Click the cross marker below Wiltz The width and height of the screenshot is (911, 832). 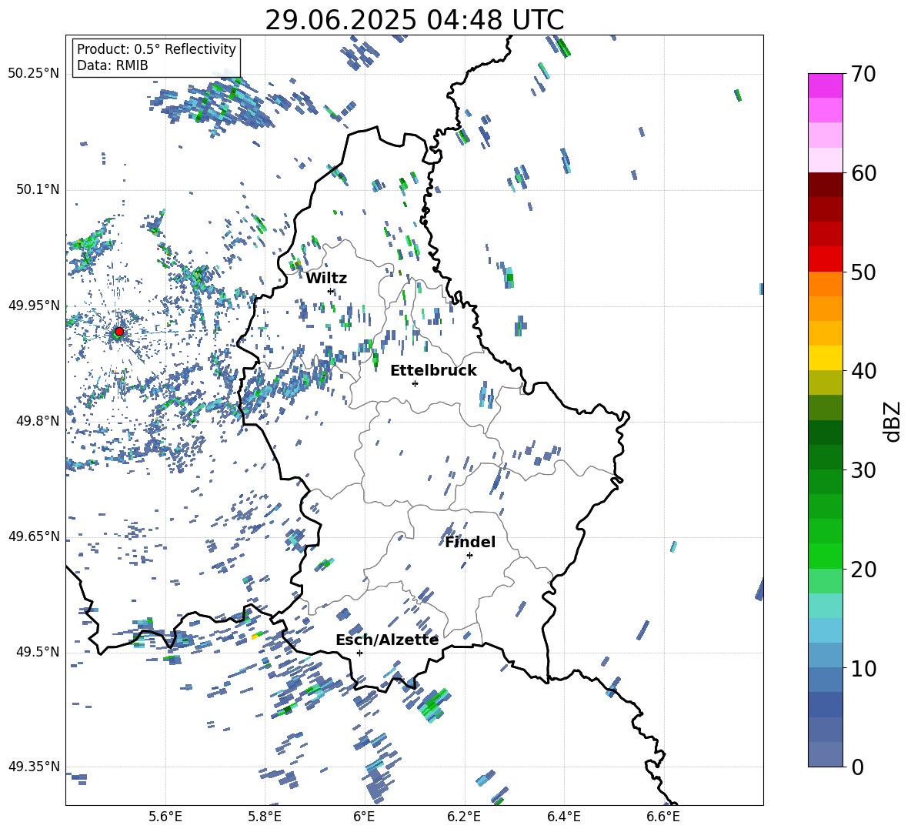pyautogui.click(x=331, y=292)
